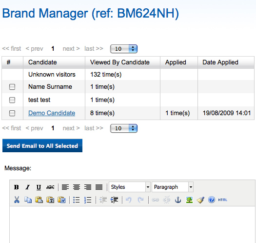Open the Styles dropdown
This screenshot has height=243, width=256.
(130, 187)
